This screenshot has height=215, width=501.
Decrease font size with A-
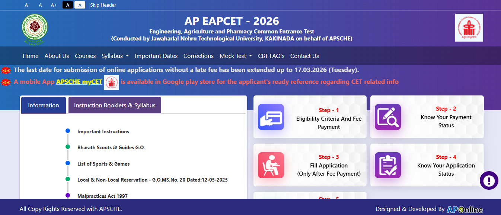pos(27,5)
